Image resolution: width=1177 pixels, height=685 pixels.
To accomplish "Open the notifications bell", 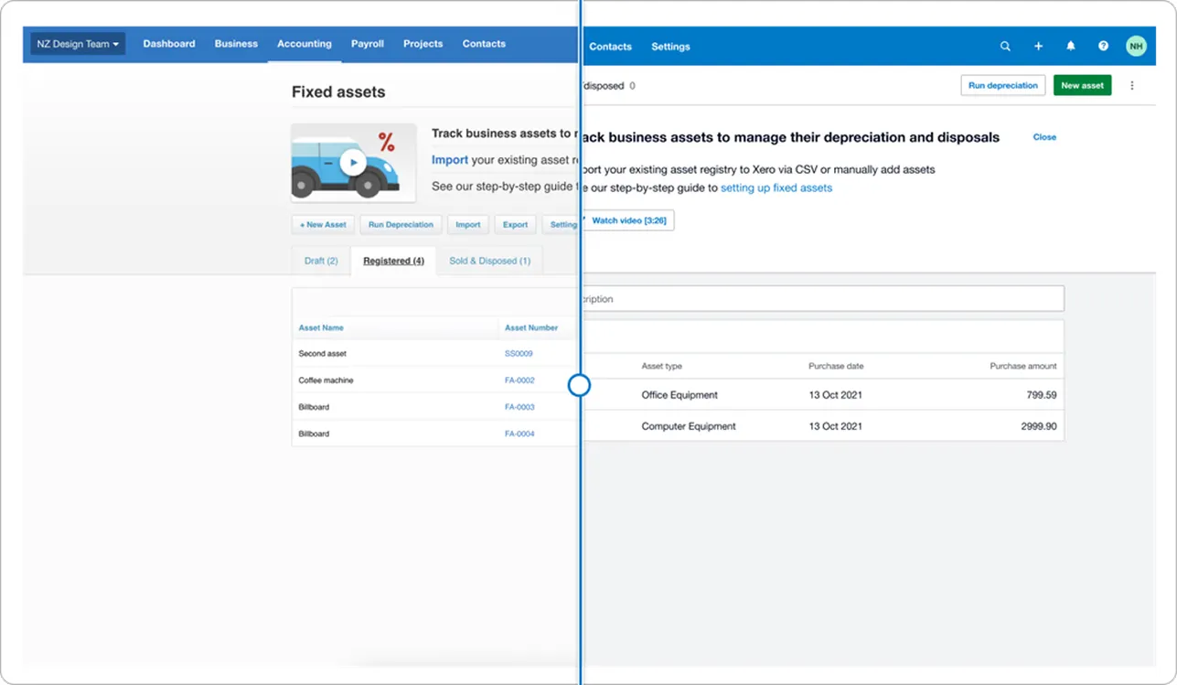I will [1071, 46].
